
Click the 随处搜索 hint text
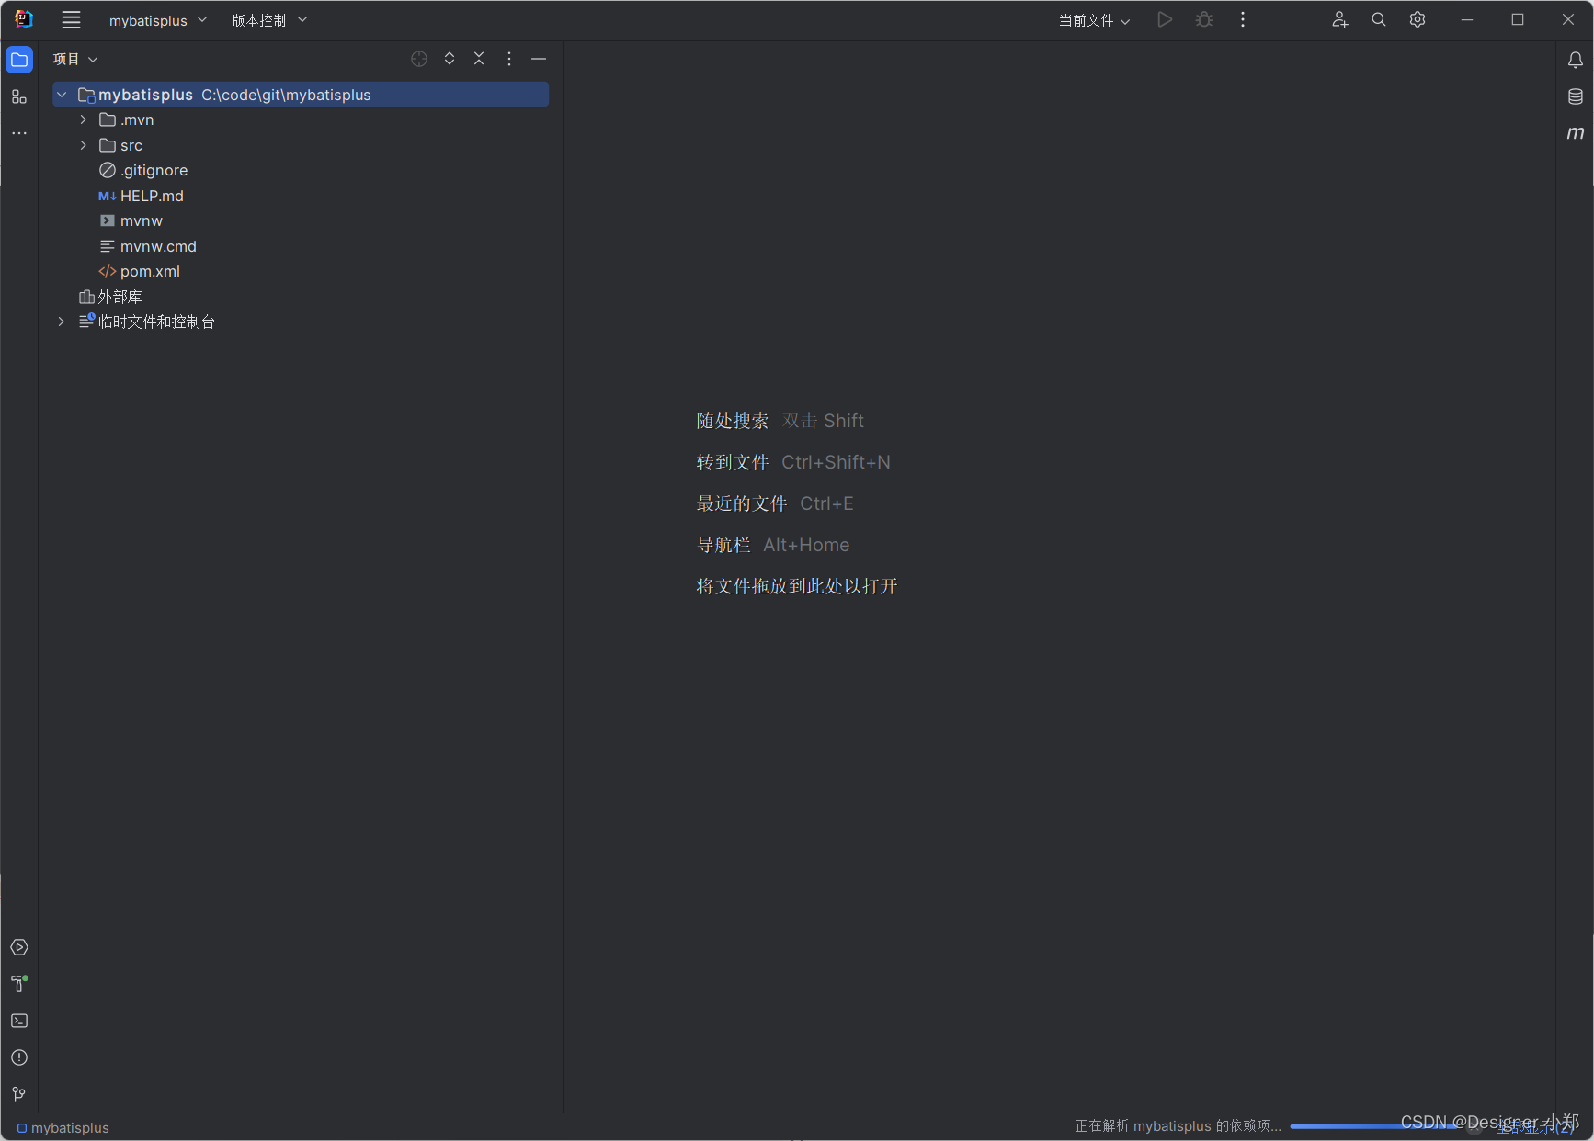tap(732, 421)
